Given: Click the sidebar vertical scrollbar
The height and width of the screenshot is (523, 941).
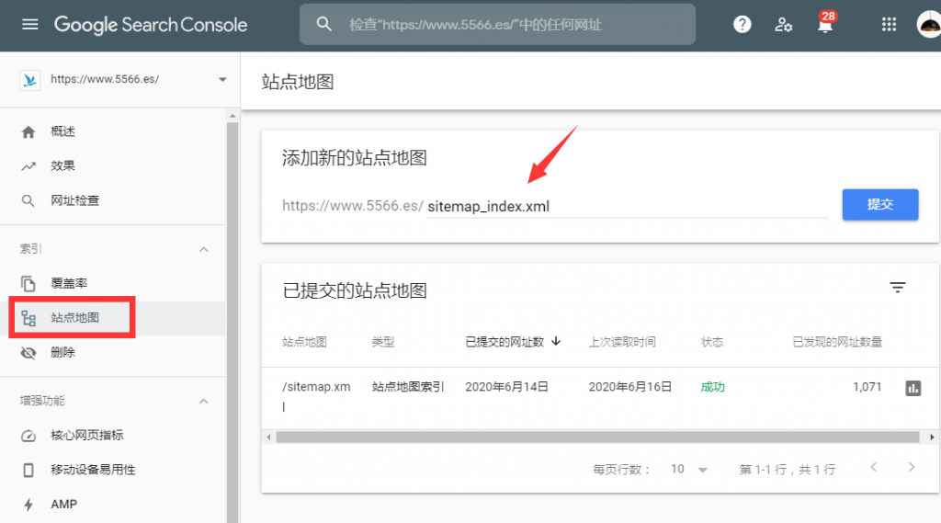Looking at the screenshot, I should [x=232, y=322].
